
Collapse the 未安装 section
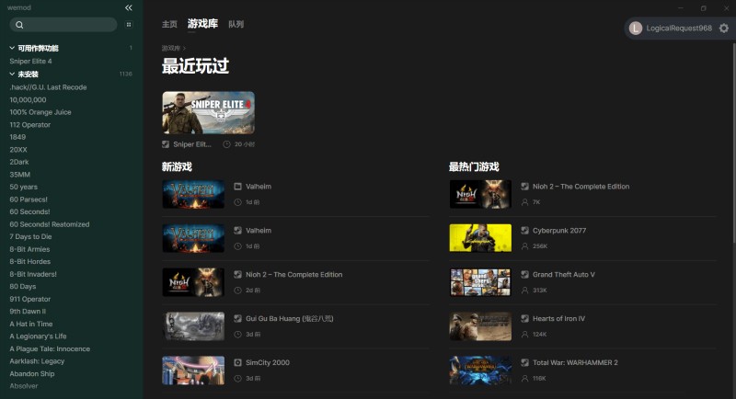[x=12, y=74]
